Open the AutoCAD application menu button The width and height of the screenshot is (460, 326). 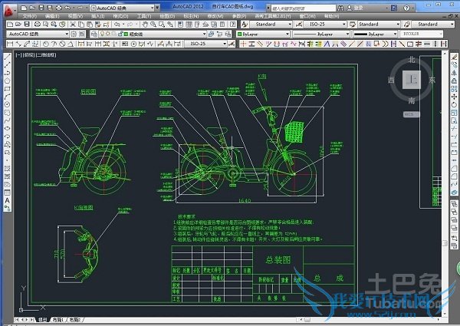tap(9, 11)
